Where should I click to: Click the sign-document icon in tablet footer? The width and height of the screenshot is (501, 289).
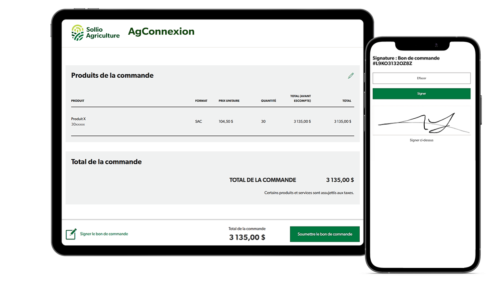(x=71, y=234)
